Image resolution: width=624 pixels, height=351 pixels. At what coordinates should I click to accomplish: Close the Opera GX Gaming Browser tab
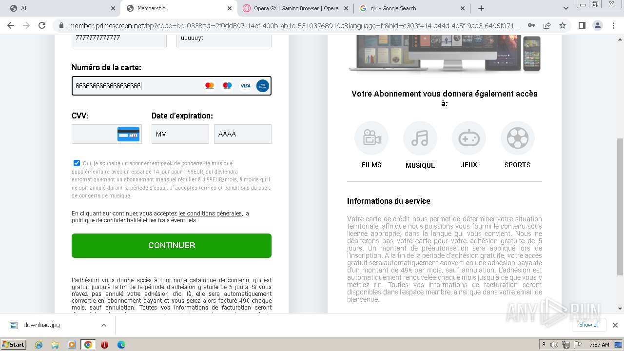click(x=346, y=8)
